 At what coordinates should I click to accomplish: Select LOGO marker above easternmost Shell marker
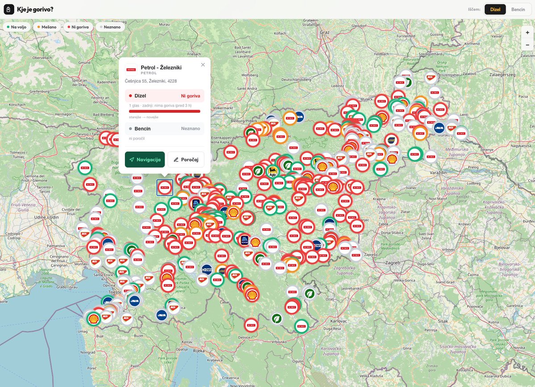click(x=391, y=140)
